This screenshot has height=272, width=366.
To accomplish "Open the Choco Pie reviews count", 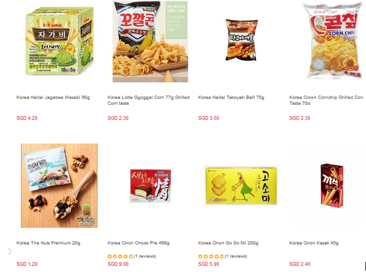I will [145, 256].
